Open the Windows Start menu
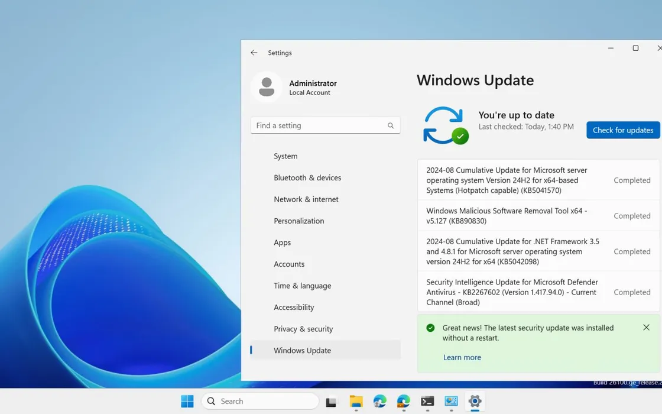 [187, 401]
